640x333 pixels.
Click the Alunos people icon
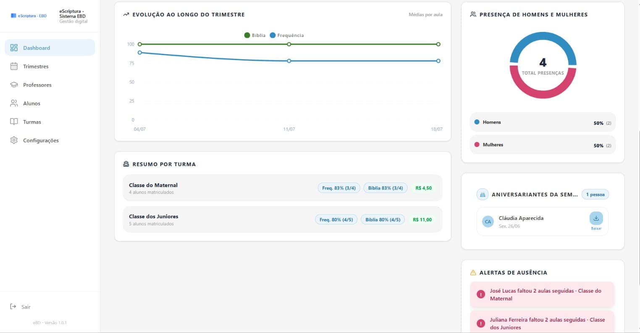[x=14, y=103]
